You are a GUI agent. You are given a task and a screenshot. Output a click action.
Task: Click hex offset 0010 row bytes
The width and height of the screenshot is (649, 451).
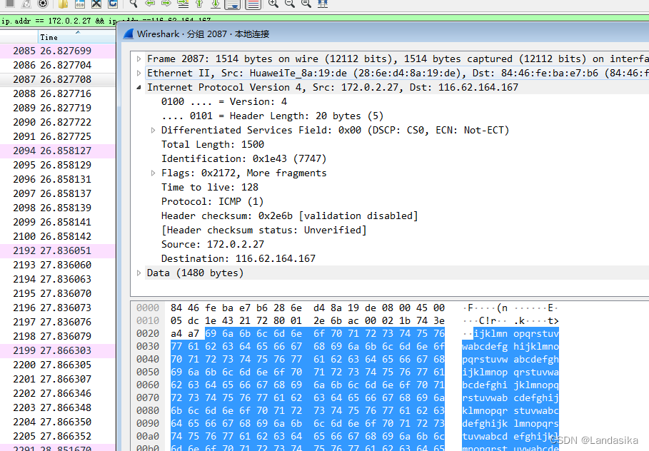308,320
